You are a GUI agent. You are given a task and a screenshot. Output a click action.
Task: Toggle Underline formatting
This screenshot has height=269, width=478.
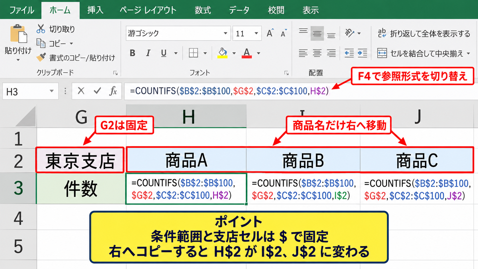[x=164, y=53]
